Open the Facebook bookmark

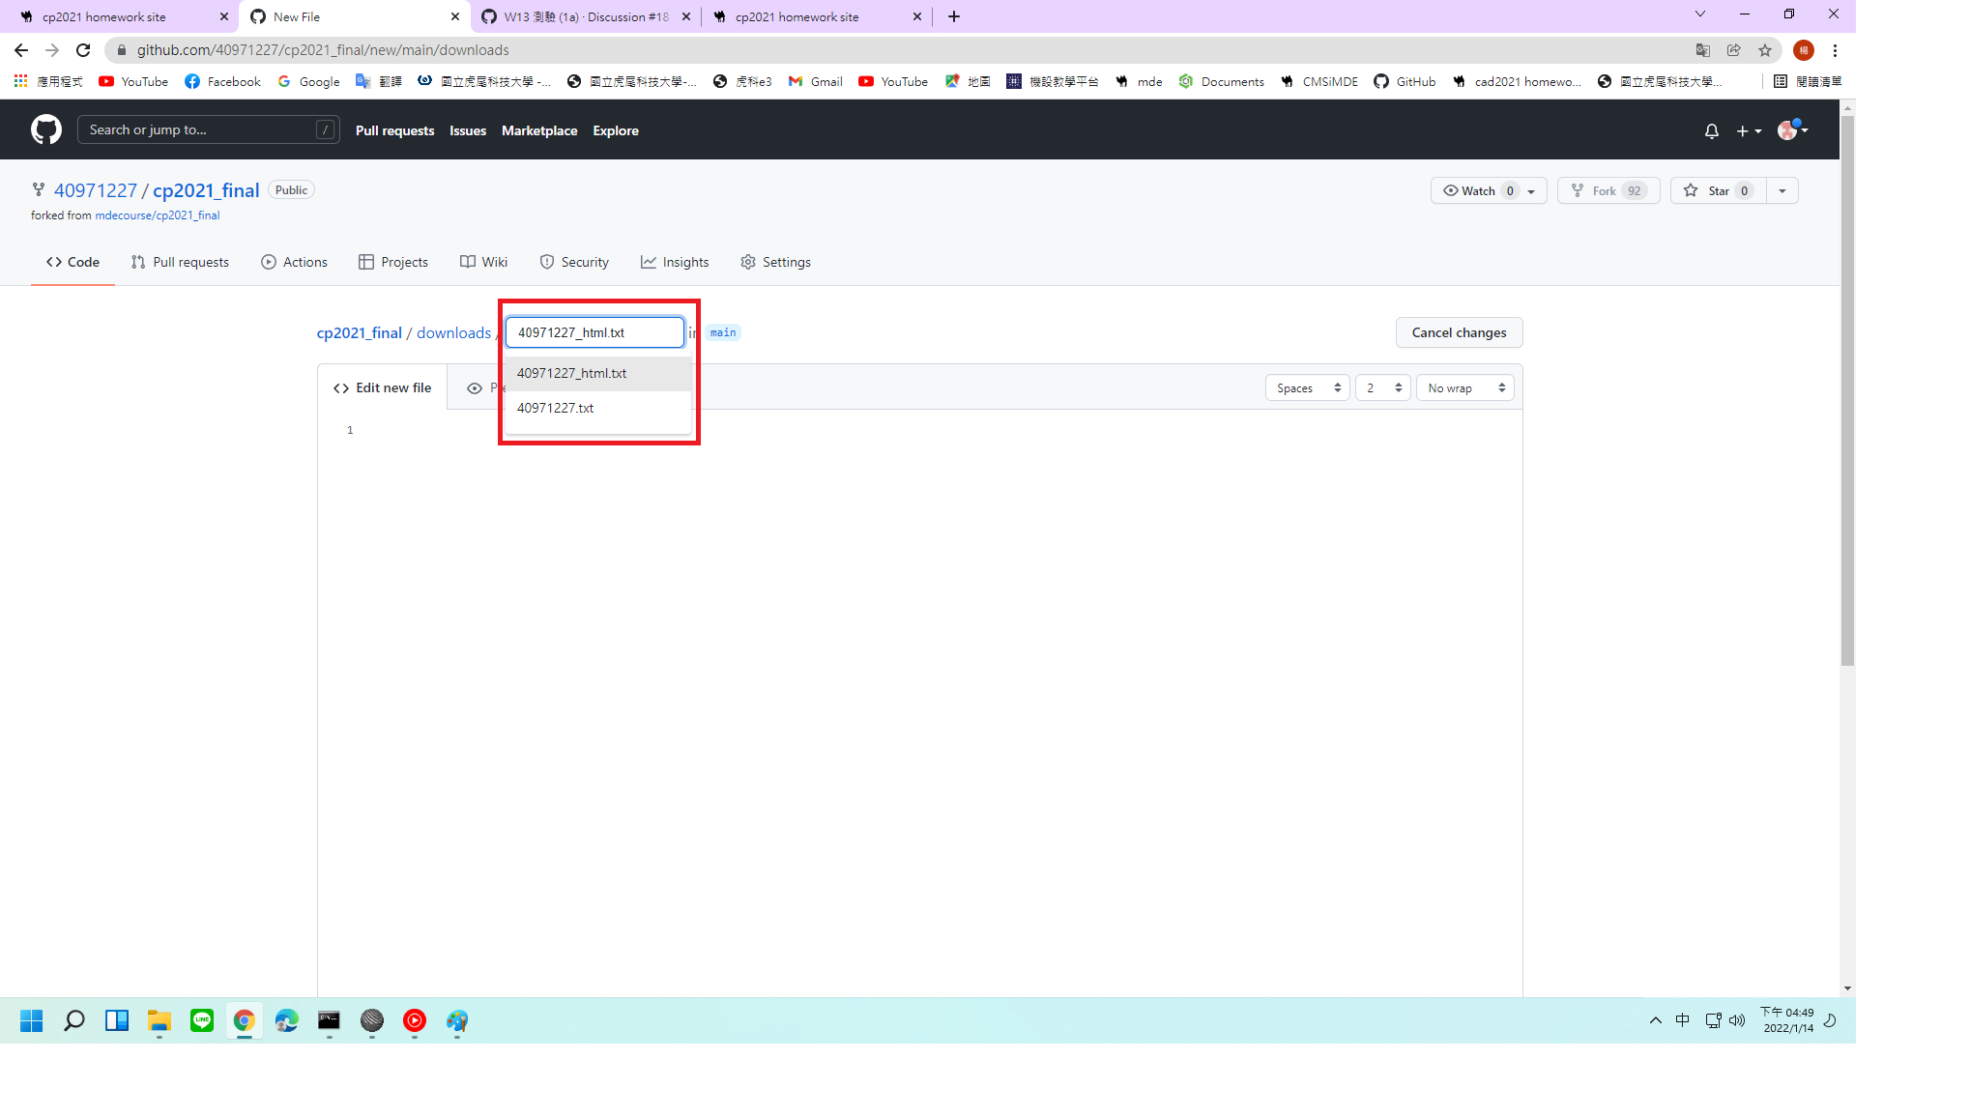click(x=222, y=81)
